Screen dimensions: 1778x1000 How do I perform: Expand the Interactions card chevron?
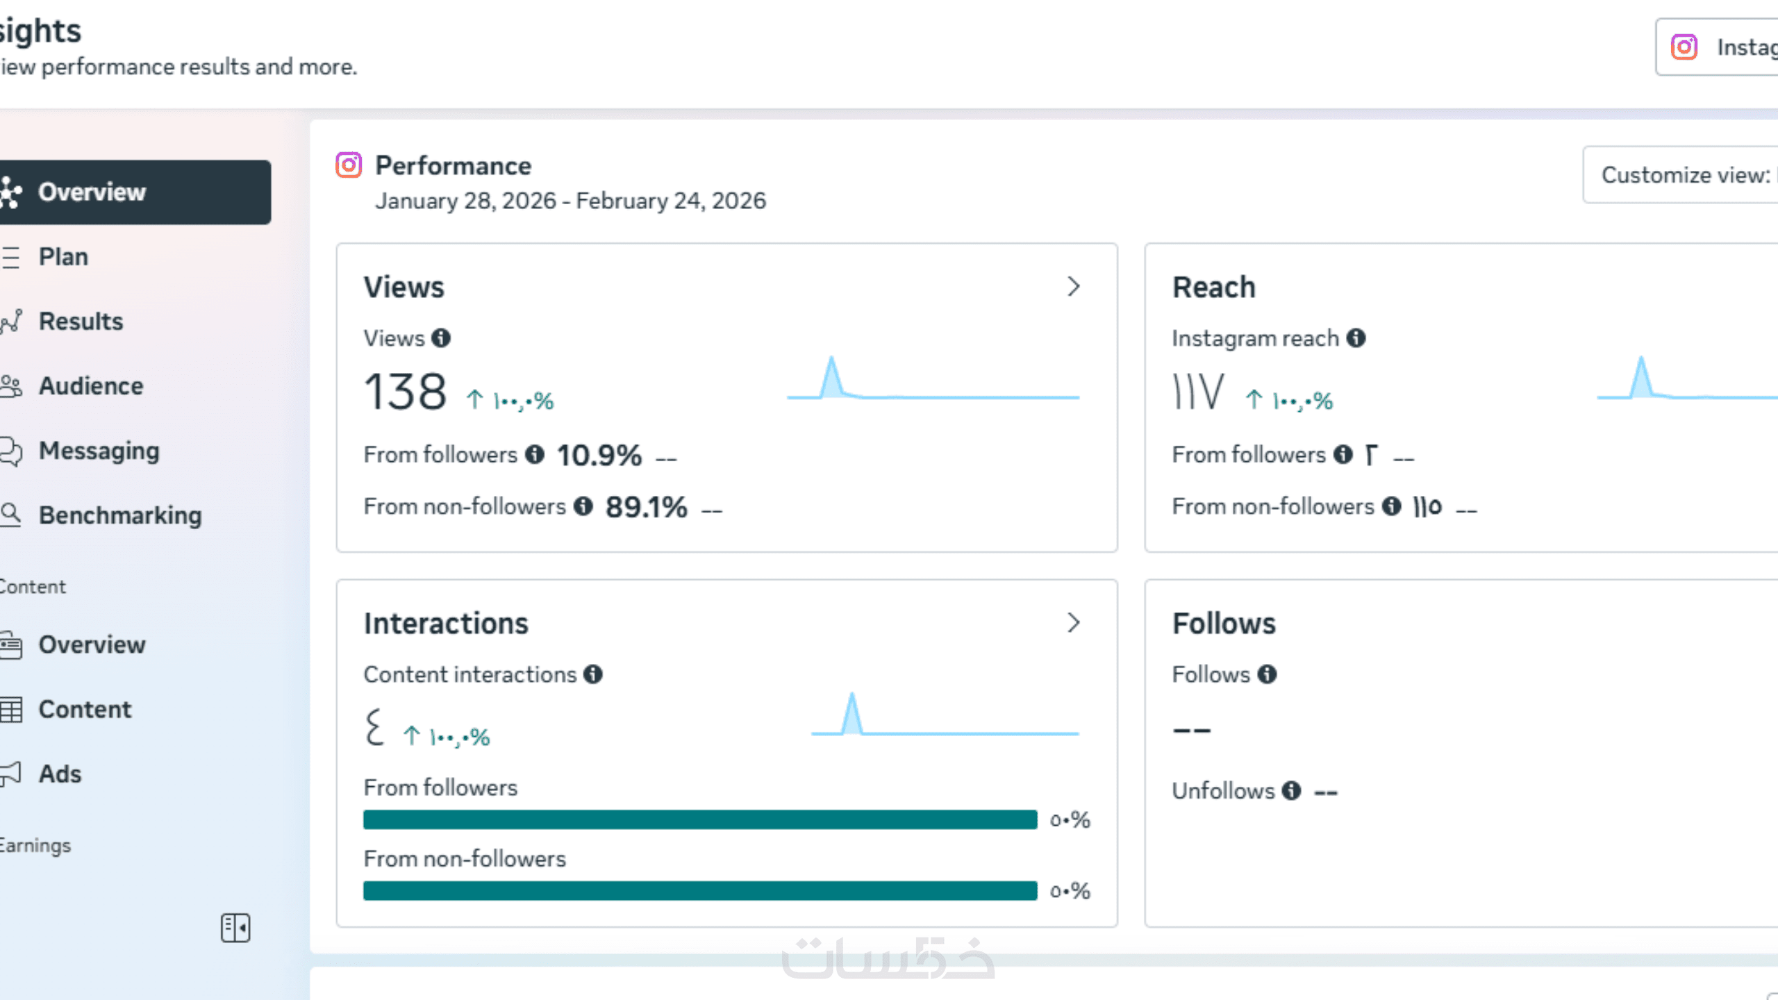coord(1074,623)
